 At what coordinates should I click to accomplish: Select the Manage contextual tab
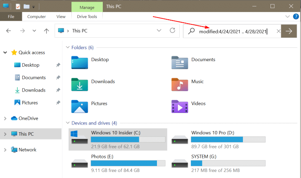87,7
